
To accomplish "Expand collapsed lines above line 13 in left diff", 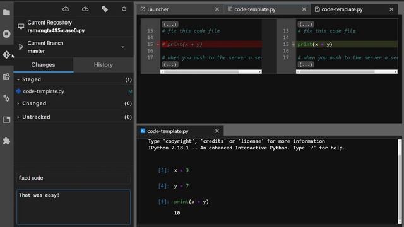I will pyautogui.click(x=170, y=24).
